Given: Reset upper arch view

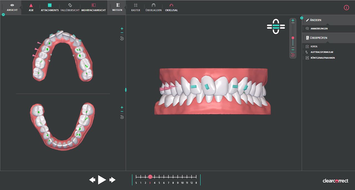Looking at the screenshot, I should tap(122, 38).
